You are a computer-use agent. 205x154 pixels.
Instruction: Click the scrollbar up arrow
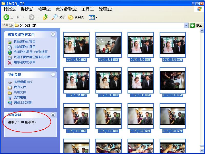point(202,30)
